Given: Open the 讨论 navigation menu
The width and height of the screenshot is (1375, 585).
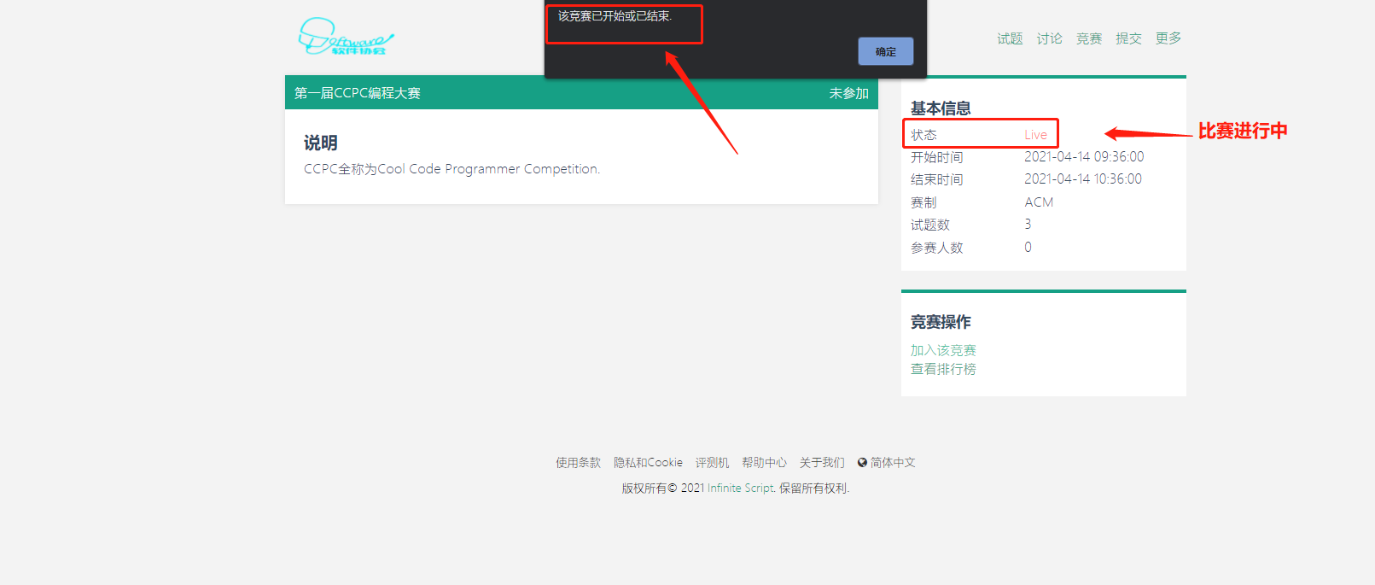Looking at the screenshot, I should pos(1049,38).
